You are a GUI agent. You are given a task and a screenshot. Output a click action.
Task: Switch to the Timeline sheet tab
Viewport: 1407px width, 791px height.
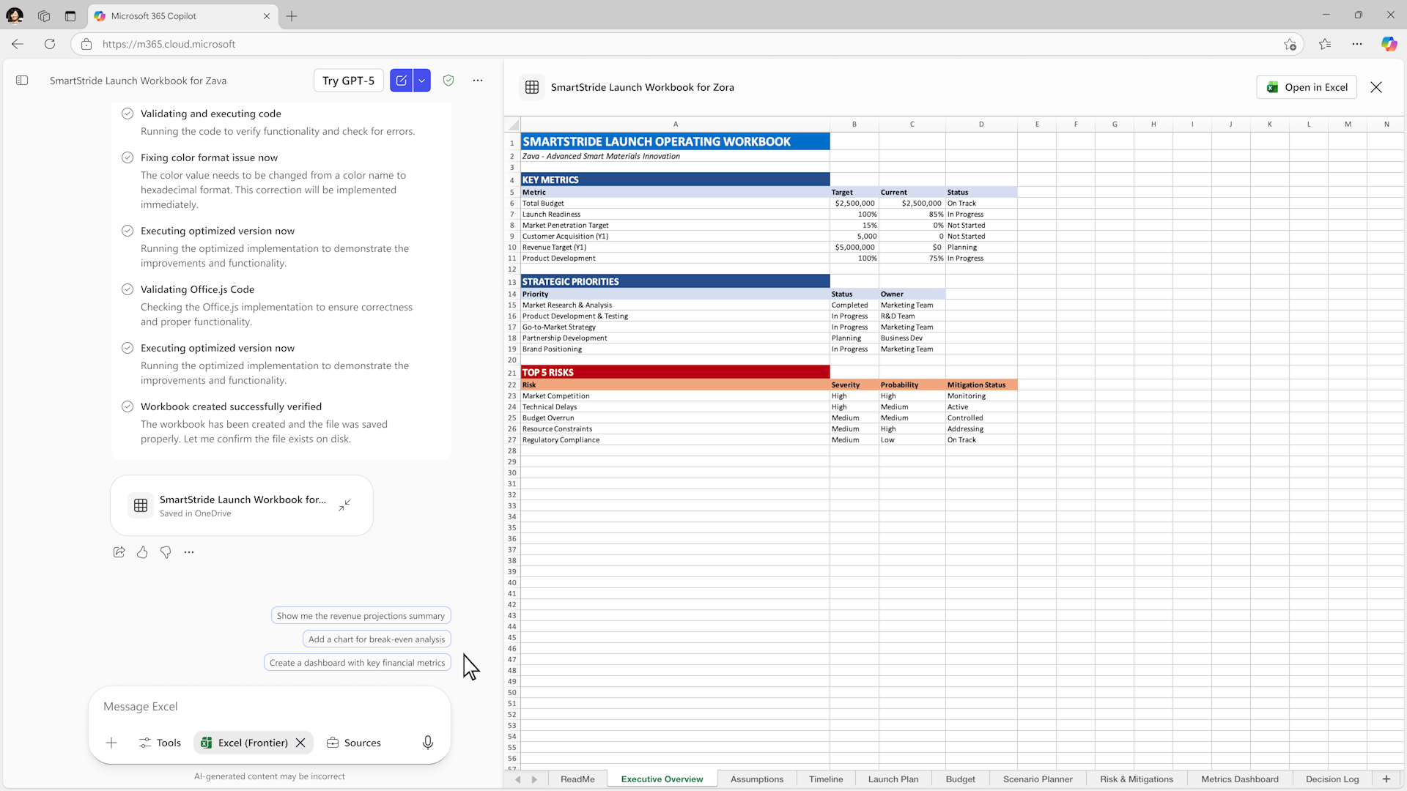[x=826, y=779]
